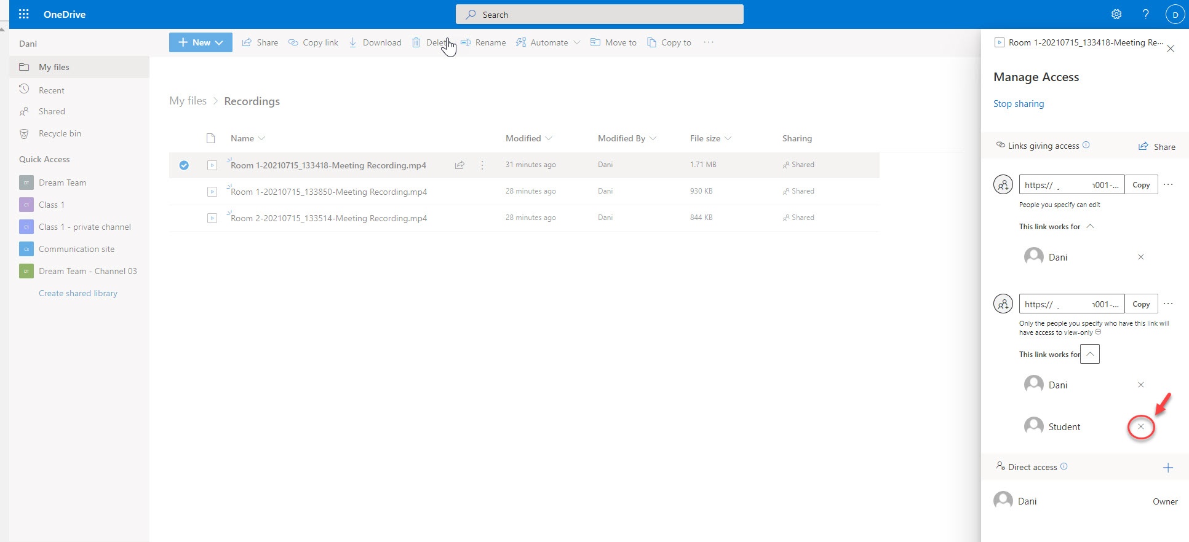Click the Share toolbar button
Screen dimensions: 1189x542
pyautogui.click(x=260, y=42)
